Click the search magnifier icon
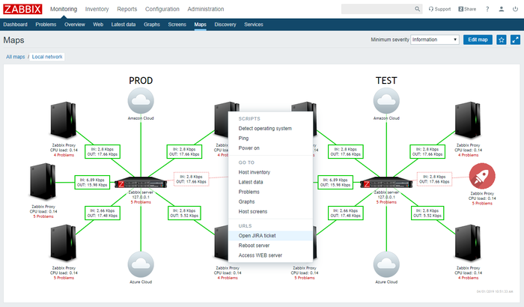Image resolution: width=524 pixels, height=307 pixels. click(417, 9)
